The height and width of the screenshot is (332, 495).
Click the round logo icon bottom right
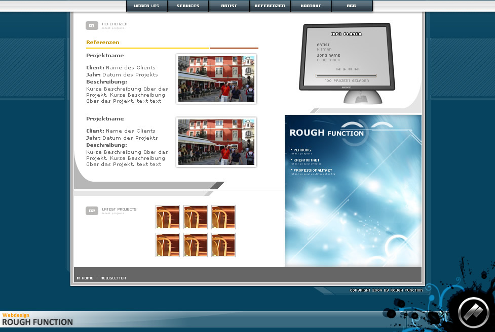pyautogui.click(x=473, y=312)
